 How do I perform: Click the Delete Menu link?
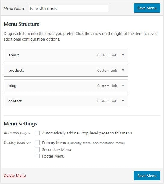click(15, 175)
